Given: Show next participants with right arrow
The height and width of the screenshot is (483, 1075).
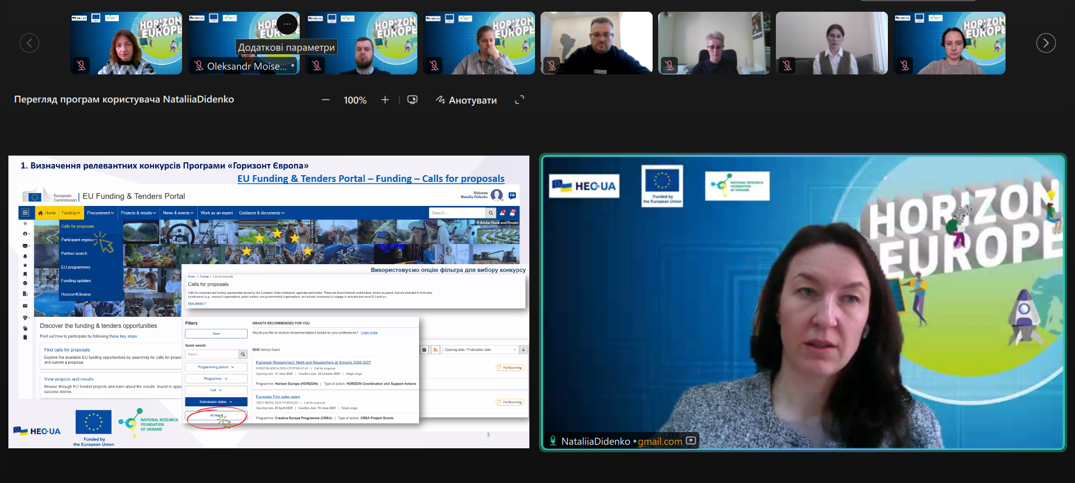Looking at the screenshot, I should click(1045, 43).
